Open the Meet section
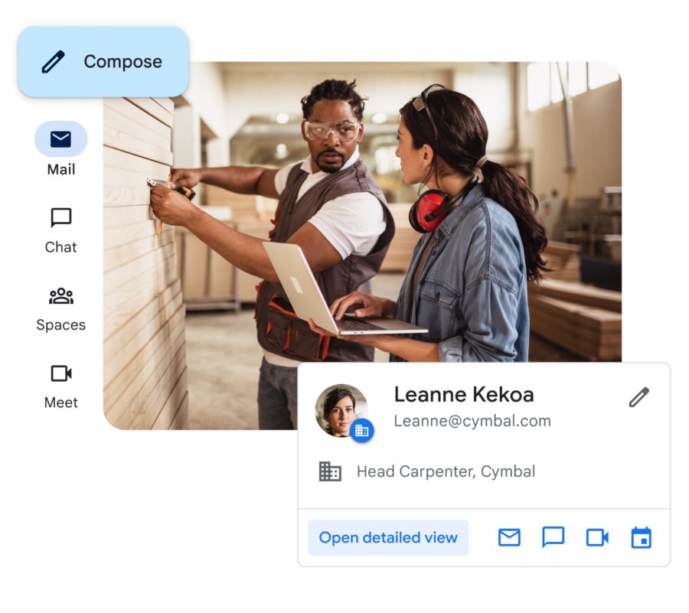 [61, 387]
